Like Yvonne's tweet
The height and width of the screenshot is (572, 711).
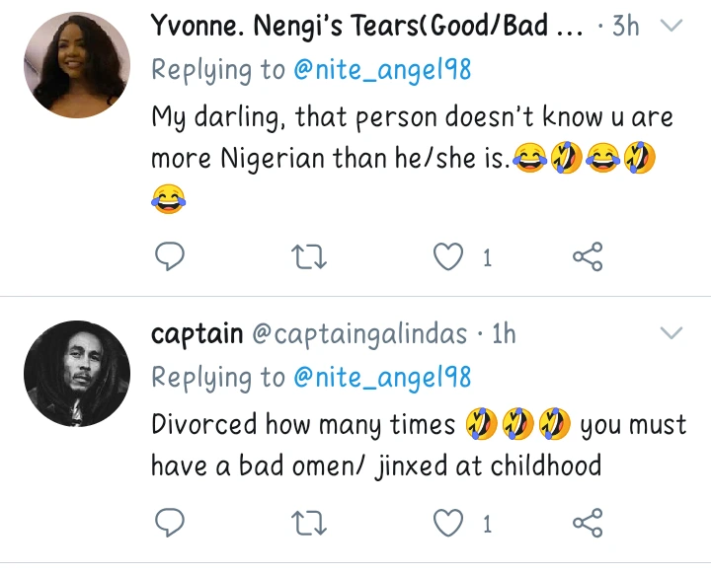(x=450, y=258)
